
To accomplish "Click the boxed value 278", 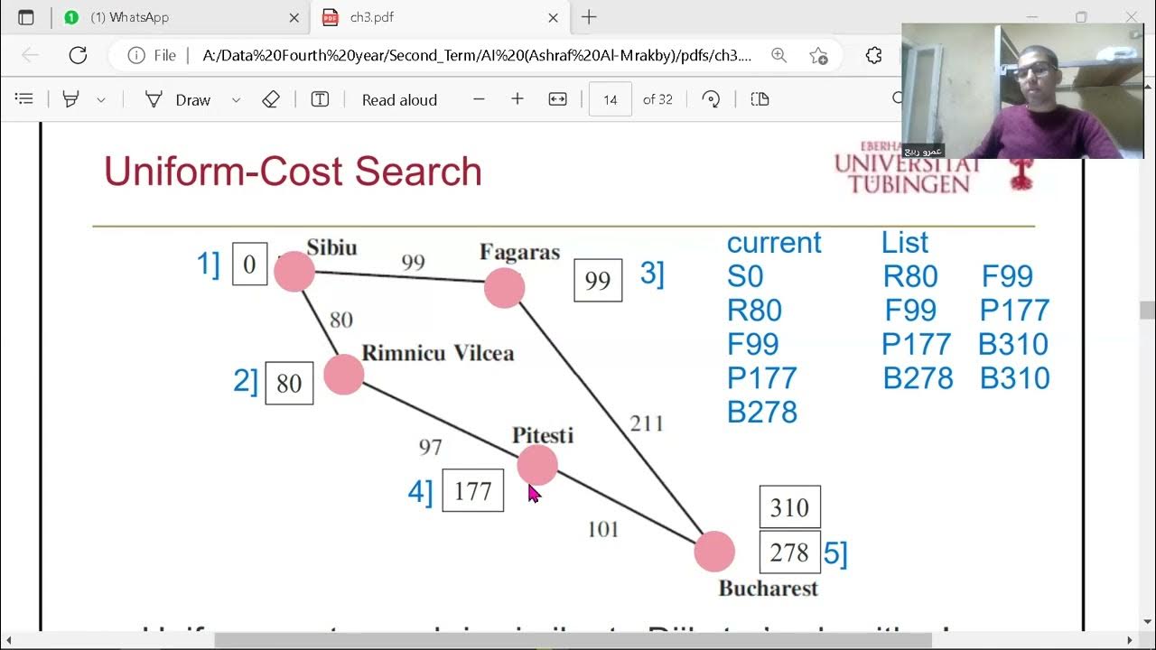I will pyautogui.click(x=790, y=552).
